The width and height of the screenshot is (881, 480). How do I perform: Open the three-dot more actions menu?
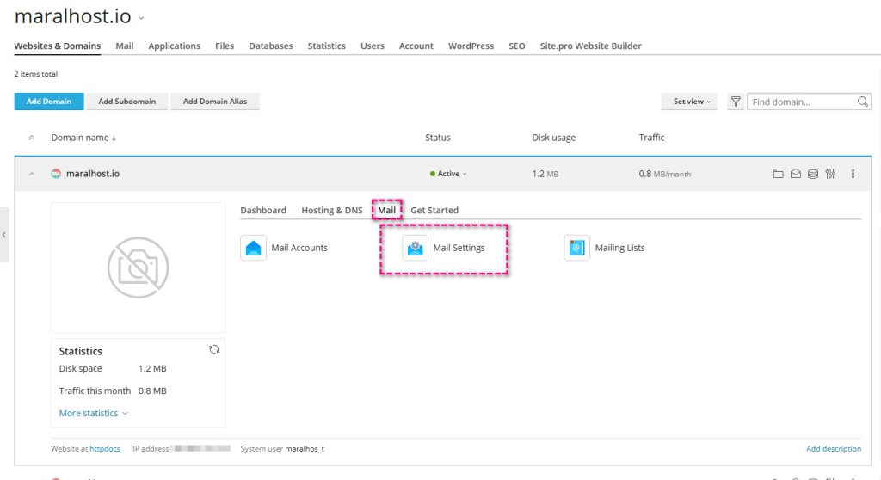pyautogui.click(x=853, y=174)
